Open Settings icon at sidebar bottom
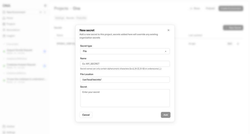 (x=4, y=132)
